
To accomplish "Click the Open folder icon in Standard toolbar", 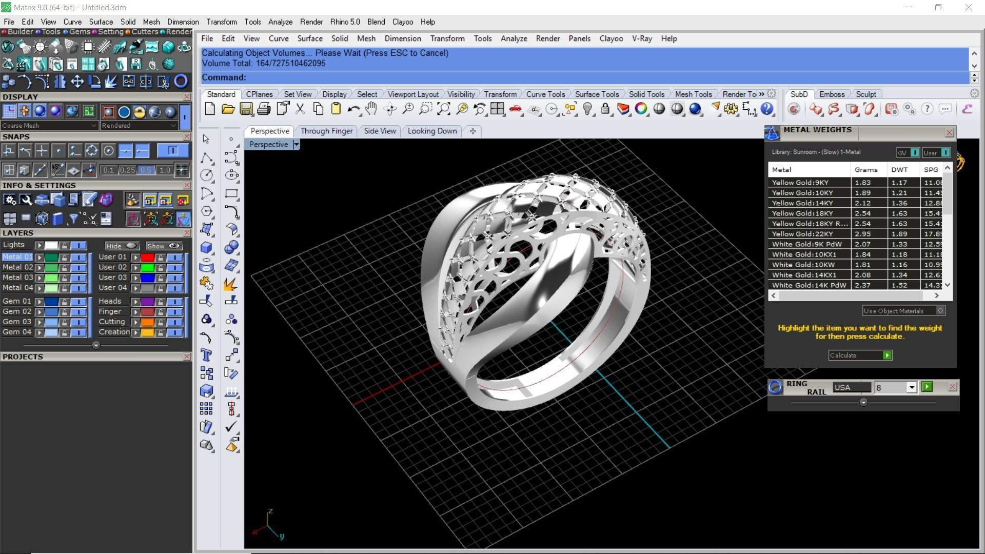I will (228, 109).
